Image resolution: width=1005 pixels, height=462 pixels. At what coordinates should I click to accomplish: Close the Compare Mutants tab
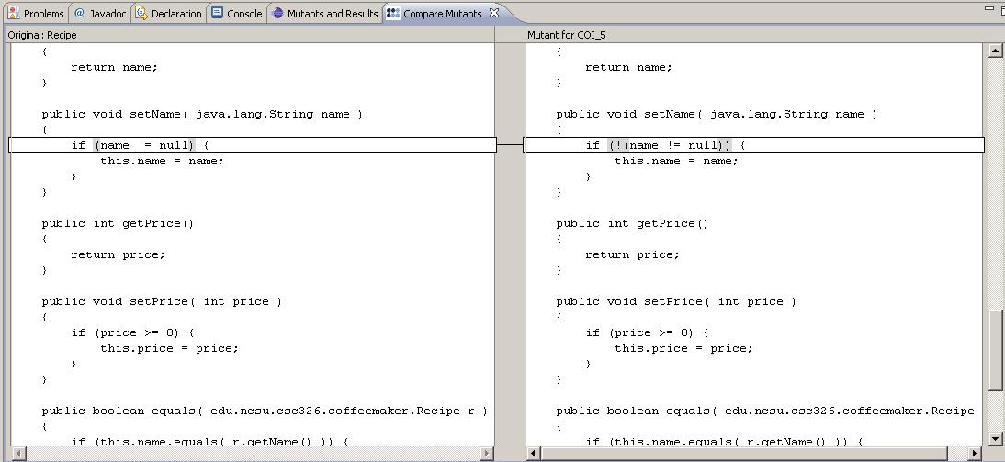(493, 13)
